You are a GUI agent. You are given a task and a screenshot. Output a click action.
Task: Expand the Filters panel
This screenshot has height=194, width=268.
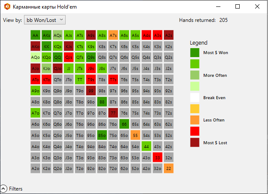[x=3, y=189]
